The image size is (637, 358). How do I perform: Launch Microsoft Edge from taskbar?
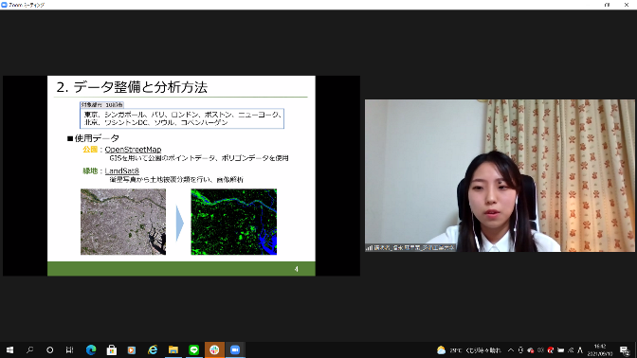click(91, 349)
